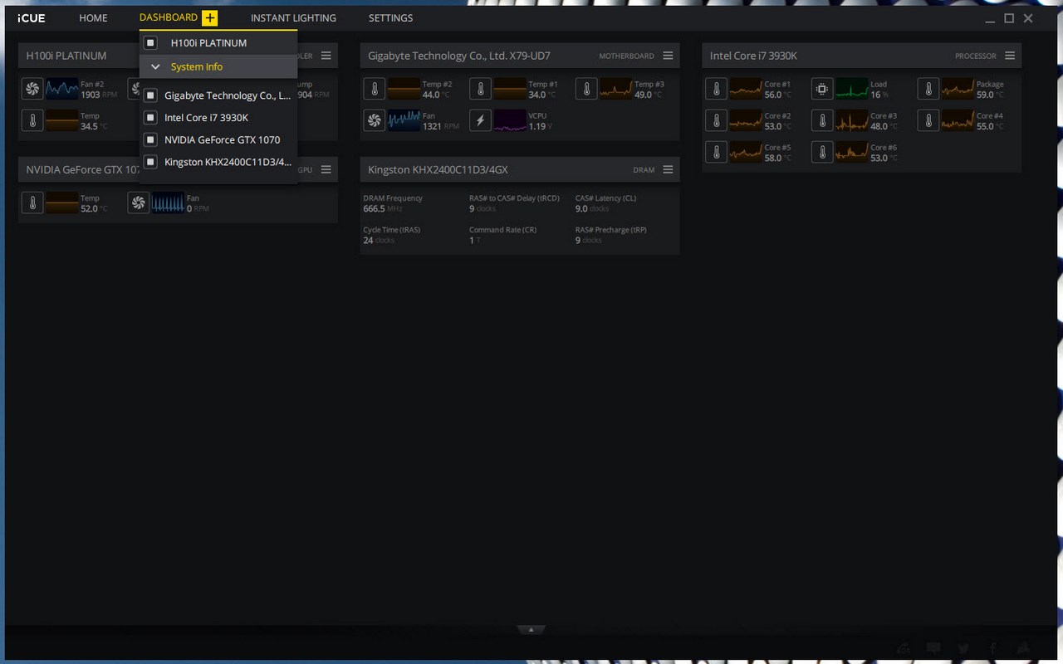
Task: Click the 'Intel Core i7 3930K' panel title
Action: [753, 56]
